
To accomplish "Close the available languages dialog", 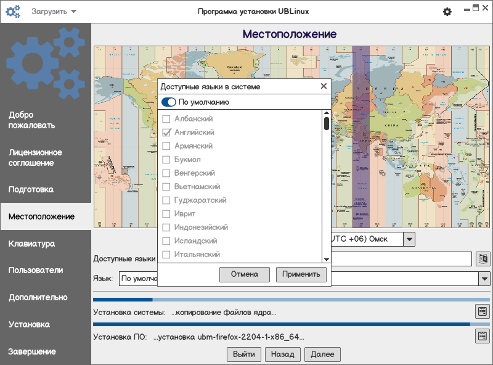I will click(324, 87).
